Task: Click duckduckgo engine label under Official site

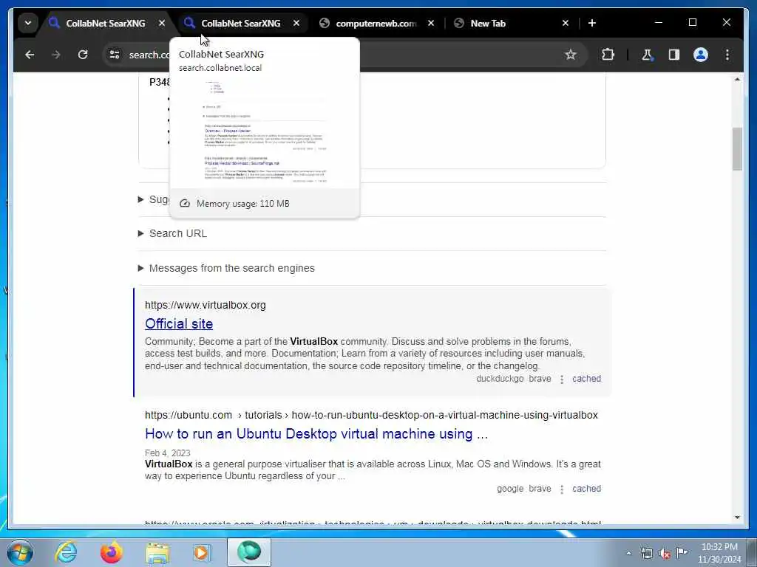Action: 500,379
